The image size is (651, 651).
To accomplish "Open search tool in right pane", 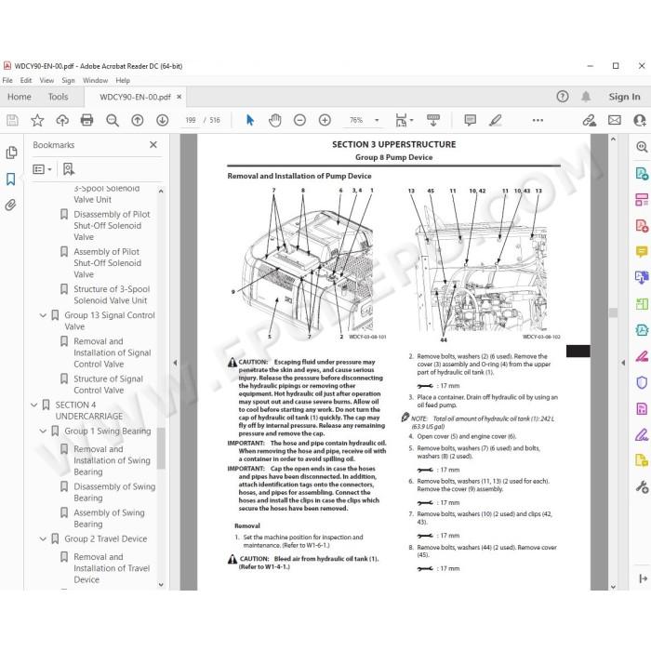I will 642,147.
